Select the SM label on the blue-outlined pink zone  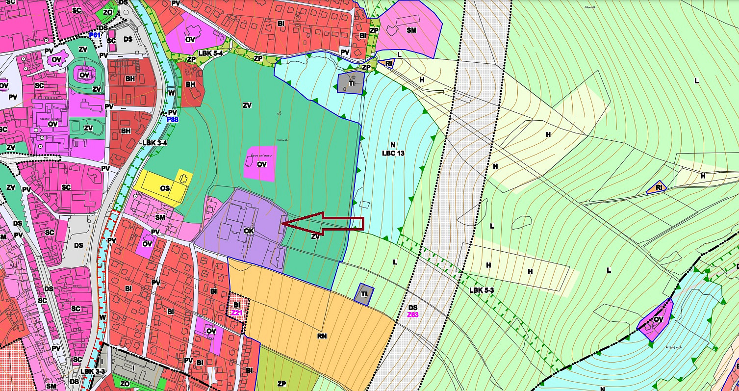[411, 30]
